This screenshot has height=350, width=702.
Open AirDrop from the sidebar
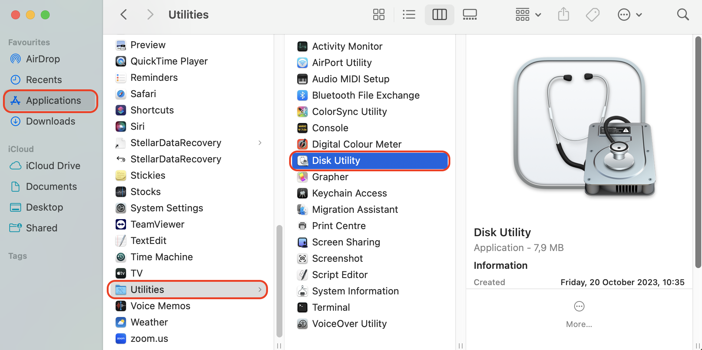[43, 59]
